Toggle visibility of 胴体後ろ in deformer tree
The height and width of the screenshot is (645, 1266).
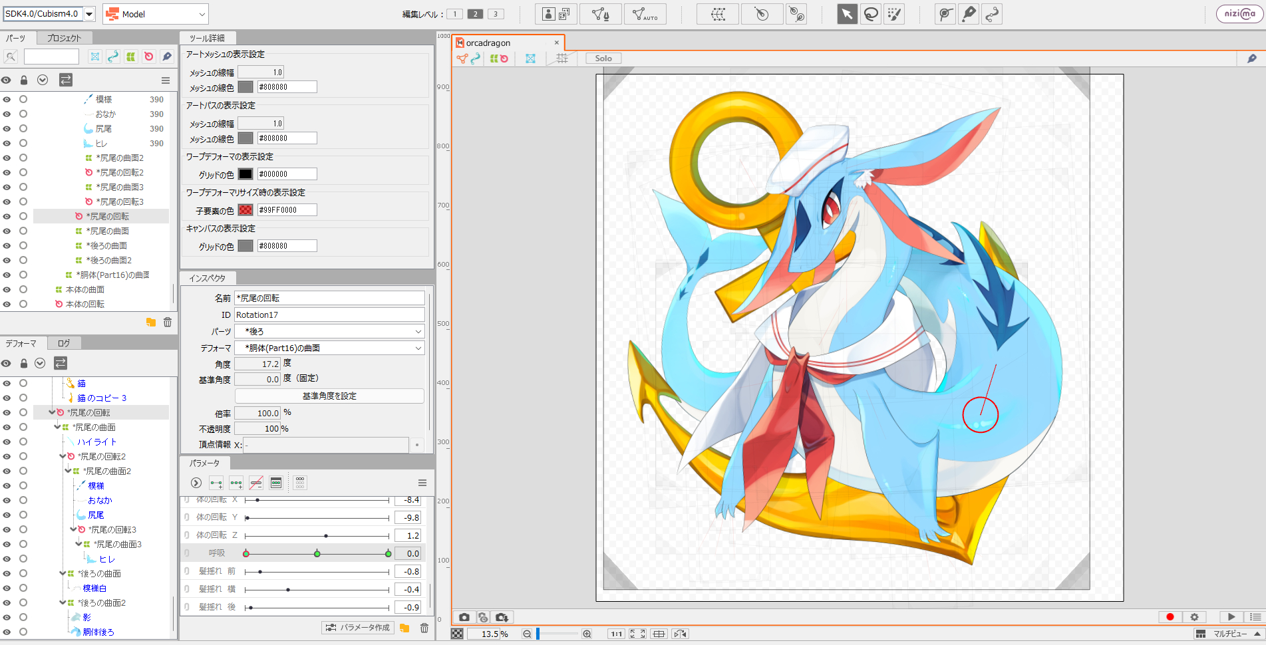7,632
